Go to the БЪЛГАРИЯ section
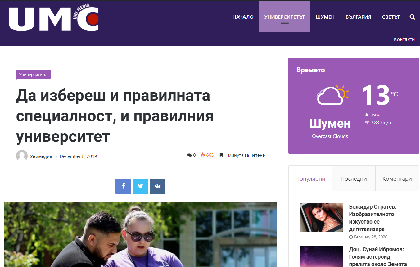Screen dimensions: 420x267 pyautogui.click(x=358, y=17)
